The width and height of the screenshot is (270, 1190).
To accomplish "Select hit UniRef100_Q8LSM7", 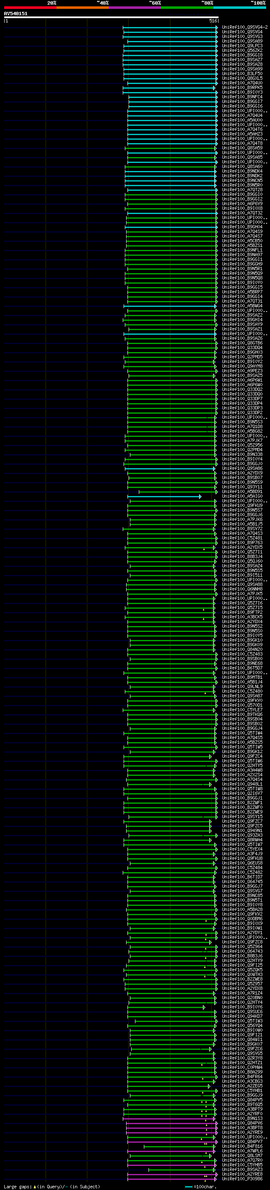I will coord(242,1155).
